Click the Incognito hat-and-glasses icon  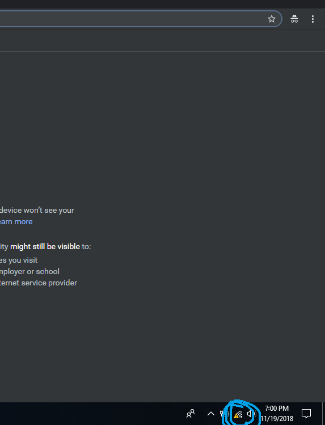(x=294, y=19)
